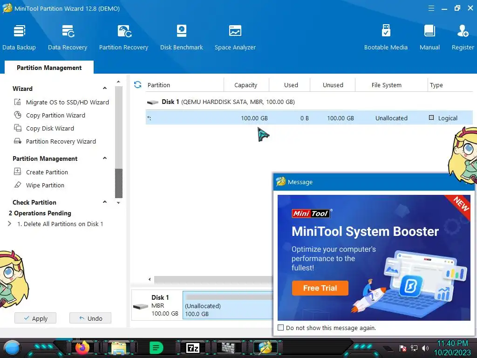
Task: Click the Copy Disk Wizard icon
Action: point(18,128)
